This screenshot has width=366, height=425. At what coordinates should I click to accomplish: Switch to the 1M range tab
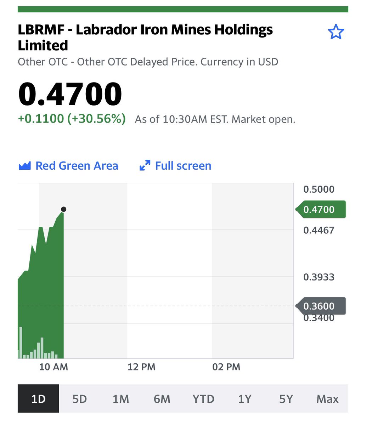pyautogui.click(x=121, y=399)
